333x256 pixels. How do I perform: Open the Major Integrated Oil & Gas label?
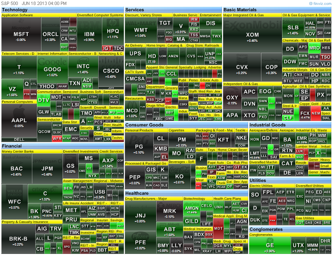244,15
